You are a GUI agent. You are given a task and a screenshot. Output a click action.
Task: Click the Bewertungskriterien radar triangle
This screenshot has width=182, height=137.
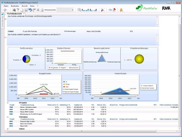click(x=102, y=58)
